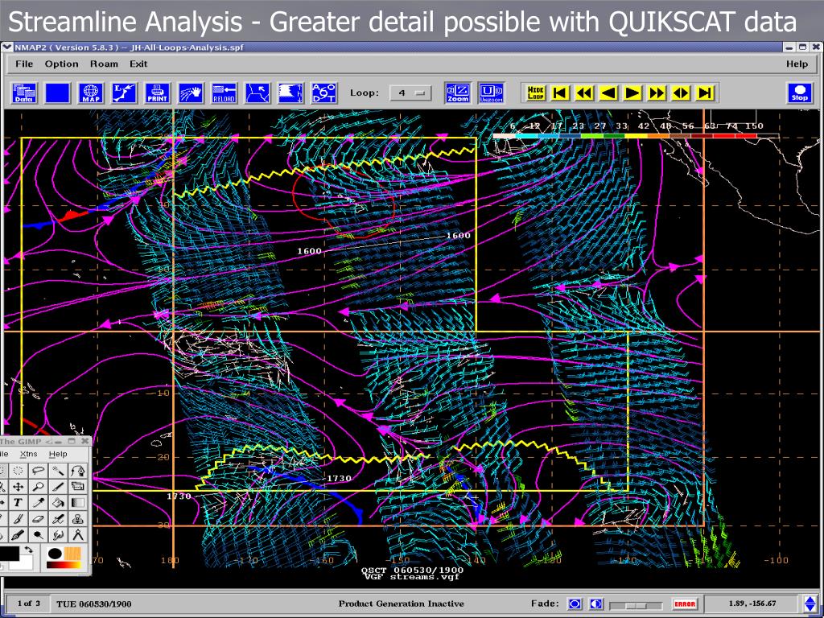Click the product-generation drawing icon with arrow
The width and height of the screenshot is (824, 618).
click(124, 93)
